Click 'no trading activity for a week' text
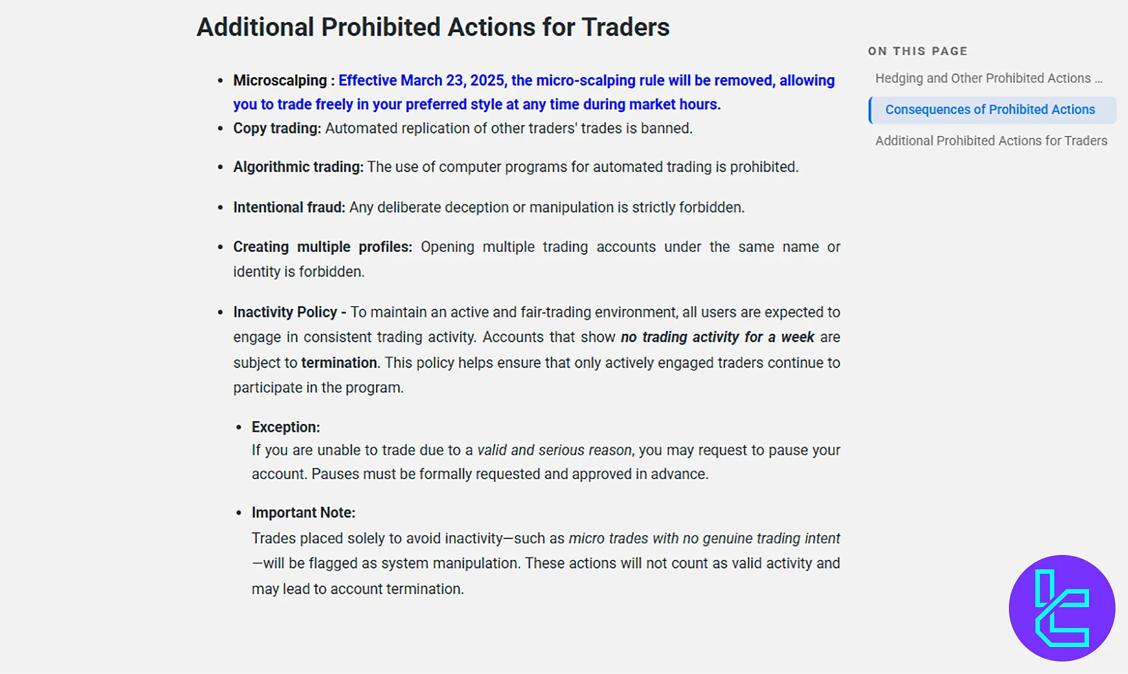 tap(716, 336)
